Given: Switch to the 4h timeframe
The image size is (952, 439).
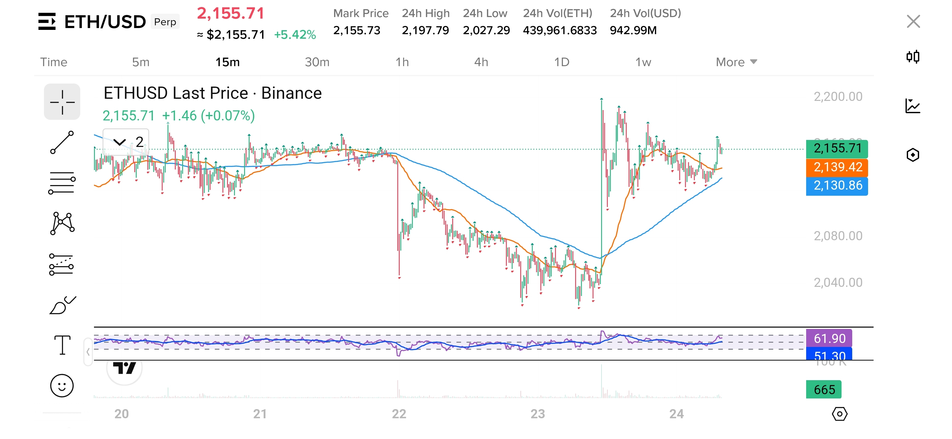Looking at the screenshot, I should (481, 62).
